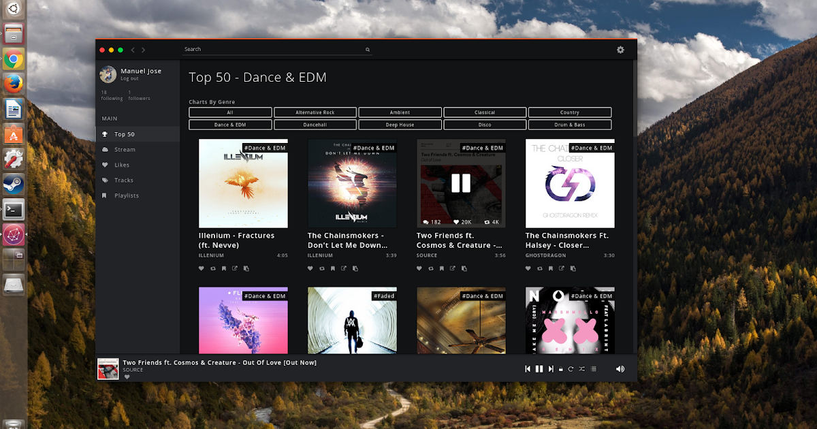Repost The Chainsmokers - Don't Let Me Down
Viewport: 817px width, 429px height.
tap(321, 268)
